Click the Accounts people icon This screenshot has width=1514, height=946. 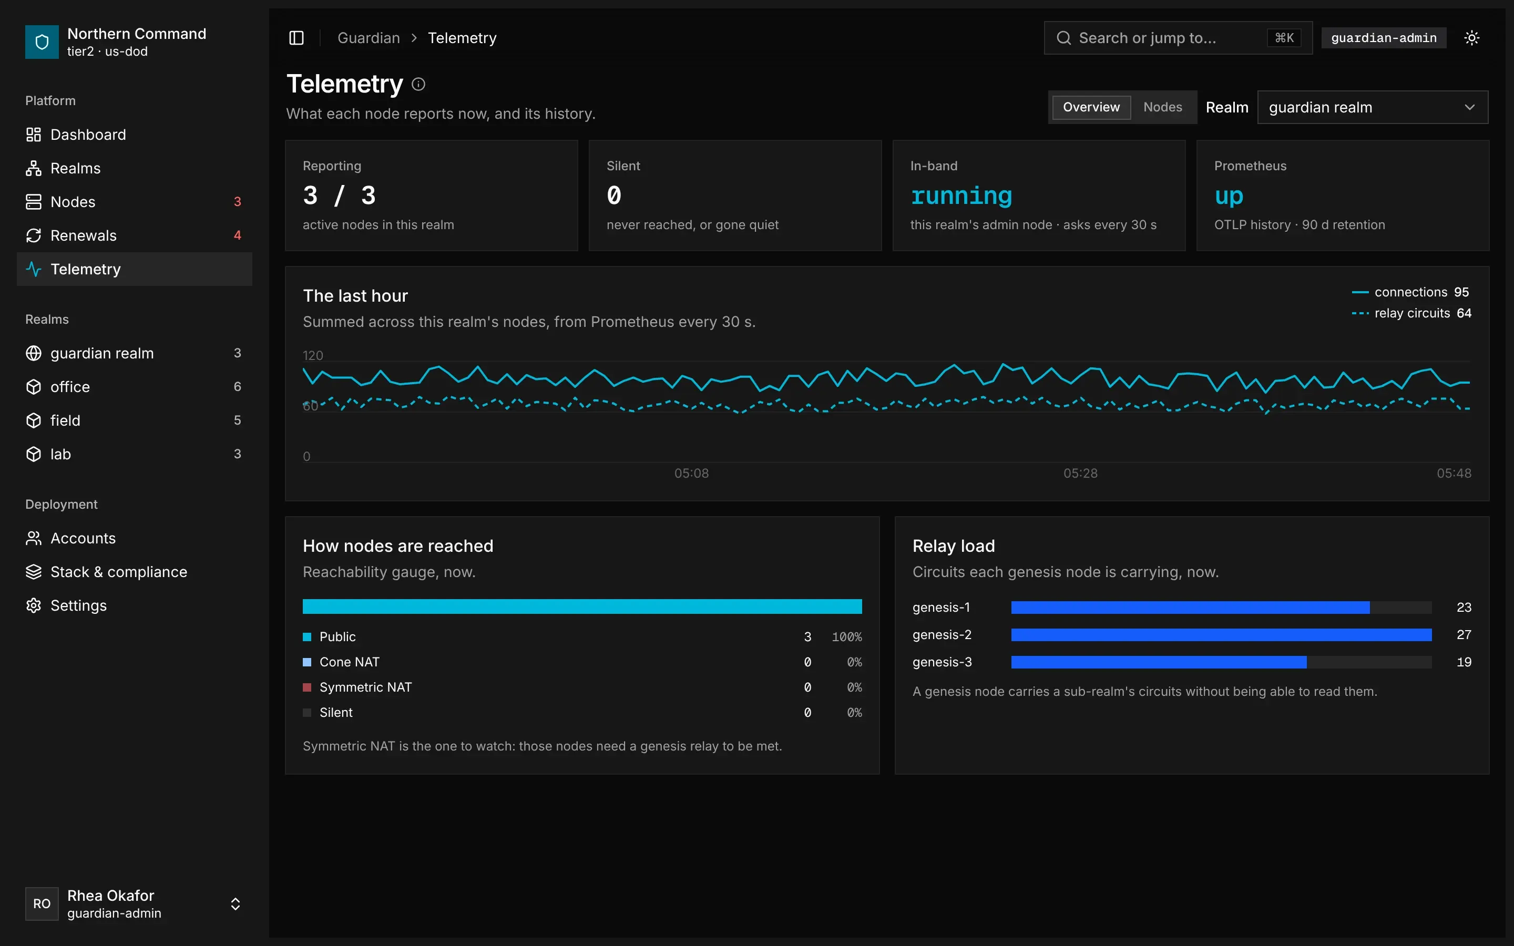[34, 538]
